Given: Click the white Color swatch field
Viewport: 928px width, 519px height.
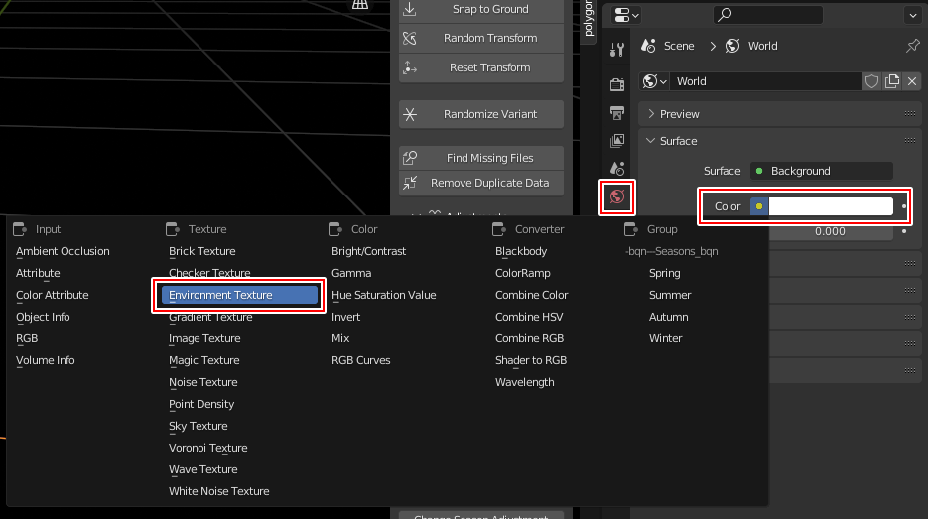Looking at the screenshot, I should (830, 206).
